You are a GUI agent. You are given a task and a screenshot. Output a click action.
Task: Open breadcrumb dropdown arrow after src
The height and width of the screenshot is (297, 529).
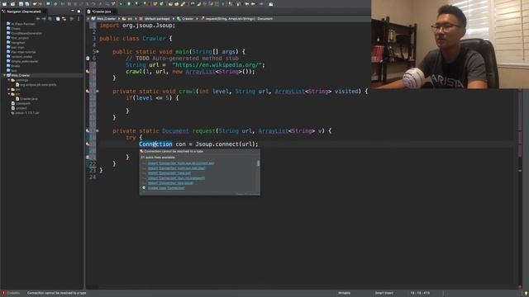[136, 19]
